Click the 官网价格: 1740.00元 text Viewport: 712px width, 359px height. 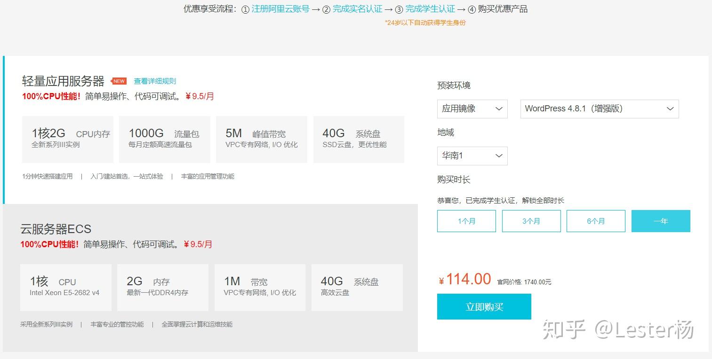point(524,282)
